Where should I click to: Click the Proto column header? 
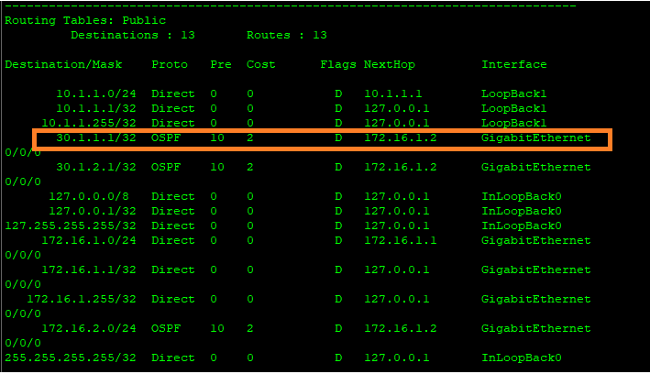[x=170, y=65]
